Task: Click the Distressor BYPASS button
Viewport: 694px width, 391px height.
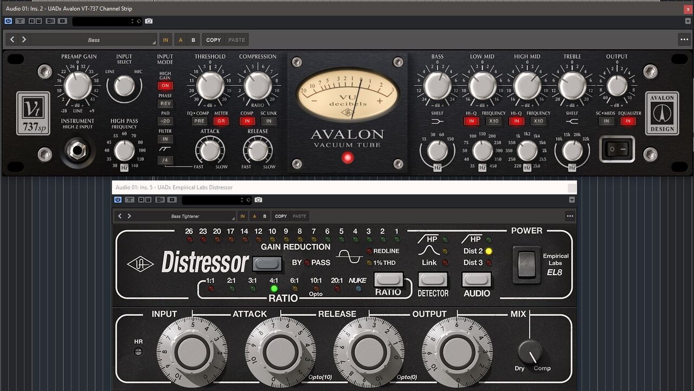Action: (x=268, y=264)
